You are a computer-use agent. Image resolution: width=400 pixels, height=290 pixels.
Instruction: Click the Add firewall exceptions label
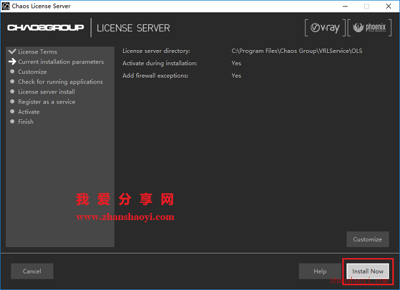(x=155, y=75)
